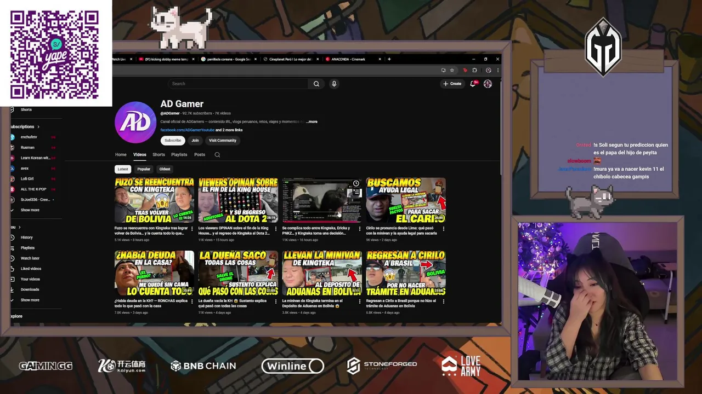Open the Buscamos Ayuda Legal video thumbnail
702x394 pixels.
click(x=406, y=200)
